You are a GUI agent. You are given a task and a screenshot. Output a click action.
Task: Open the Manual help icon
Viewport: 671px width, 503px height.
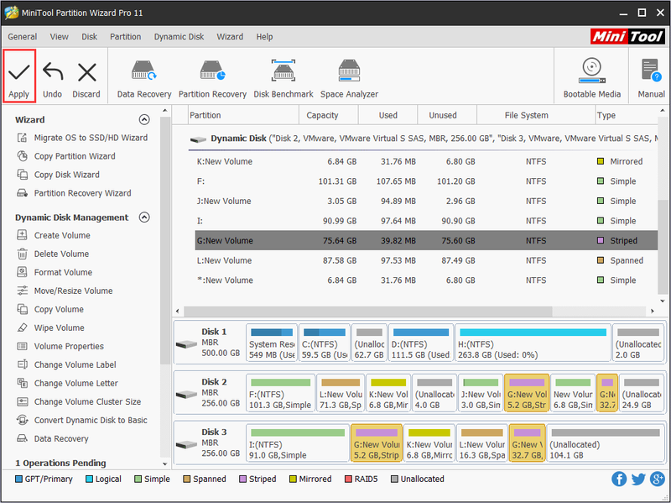[x=652, y=71]
